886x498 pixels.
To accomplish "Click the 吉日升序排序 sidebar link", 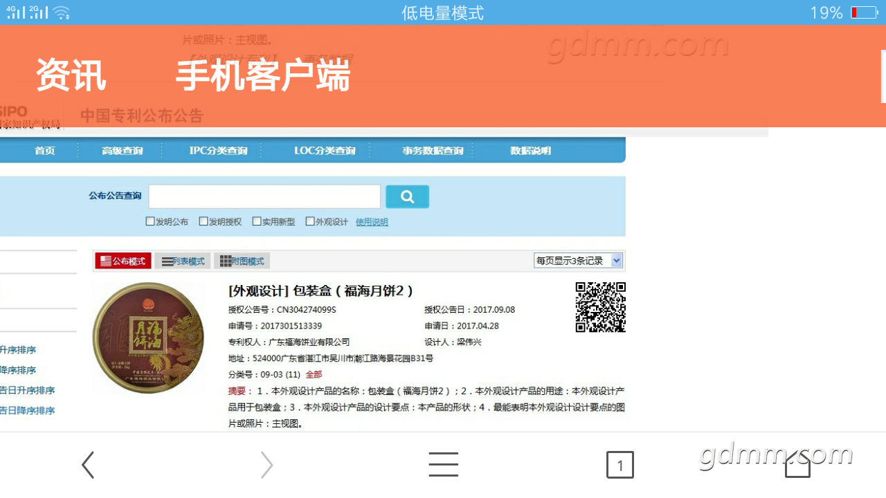I will [27, 390].
